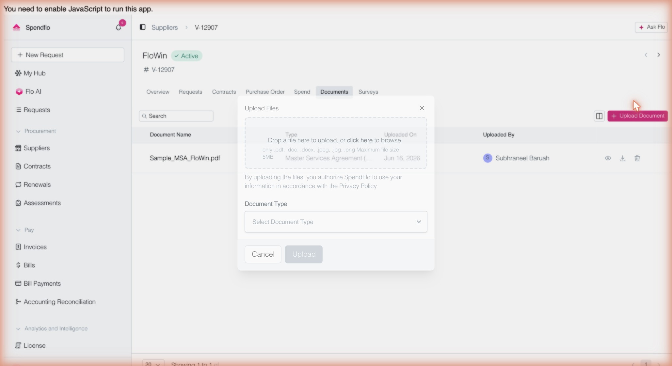The height and width of the screenshot is (366, 672).
Task: Switch to the Overview tab
Action: click(158, 92)
